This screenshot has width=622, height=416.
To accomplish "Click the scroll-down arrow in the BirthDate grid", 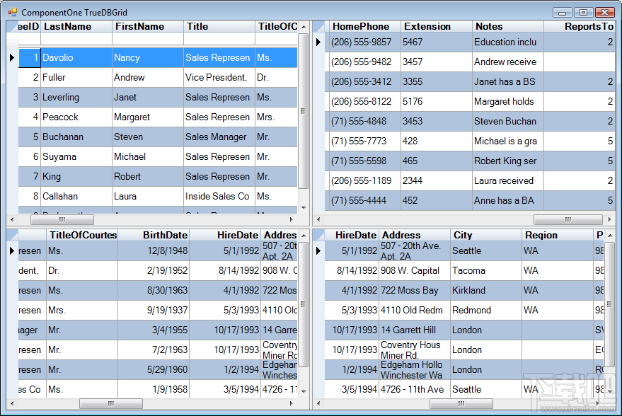I will pyautogui.click(x=304, y=392).
